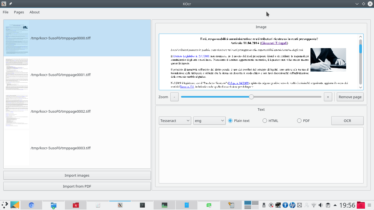Select the HTML output option
This screenshot has height=210, width=374.
[x=270, y=121]
